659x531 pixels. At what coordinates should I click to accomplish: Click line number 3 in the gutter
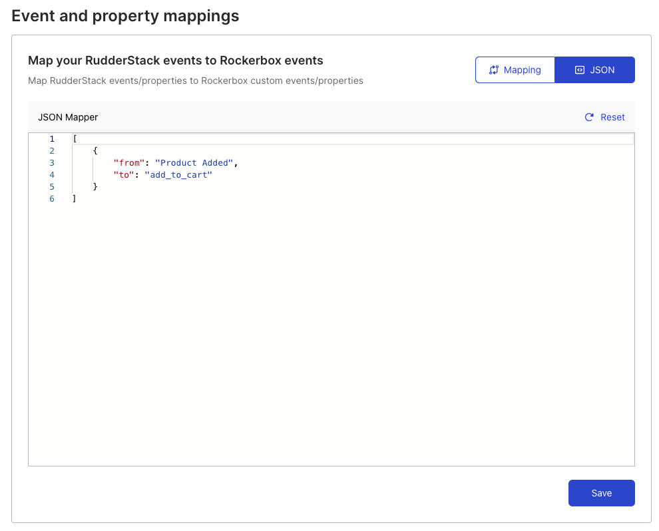coord(52,162)
